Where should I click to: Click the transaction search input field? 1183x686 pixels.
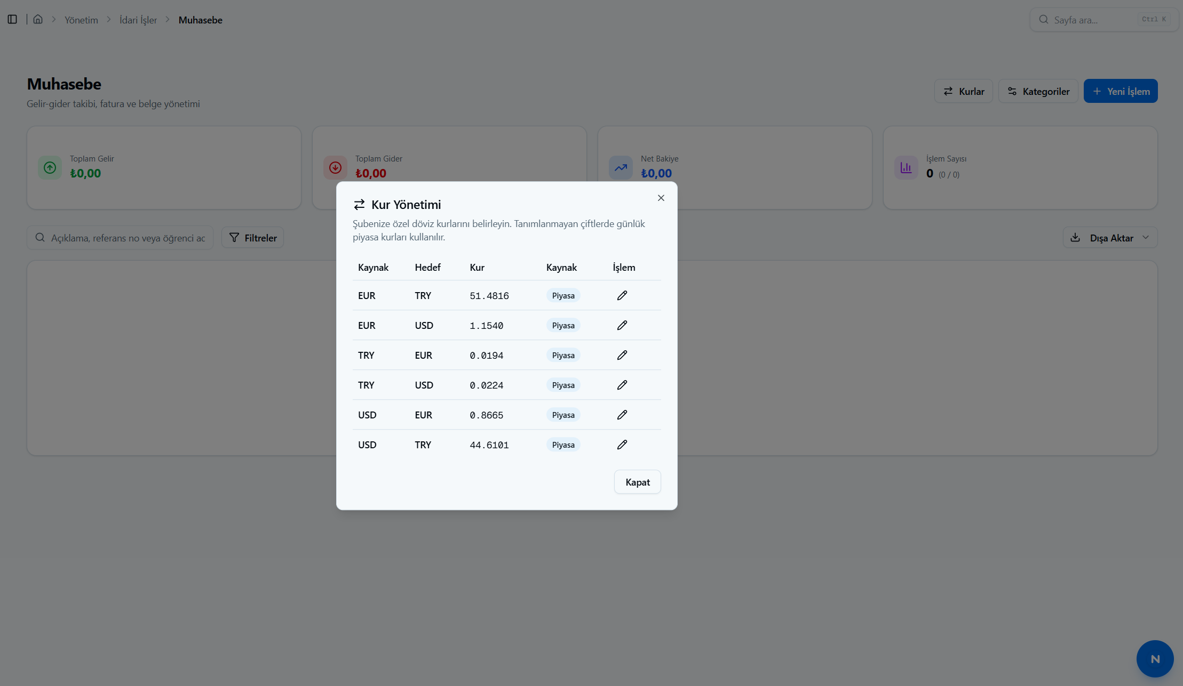120,238
